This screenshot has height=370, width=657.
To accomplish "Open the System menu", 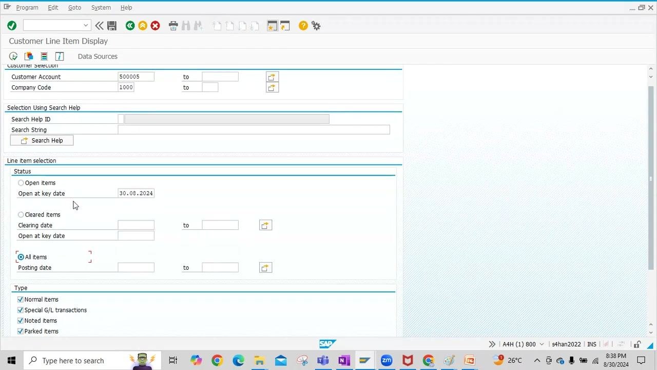I will (101, 8).
